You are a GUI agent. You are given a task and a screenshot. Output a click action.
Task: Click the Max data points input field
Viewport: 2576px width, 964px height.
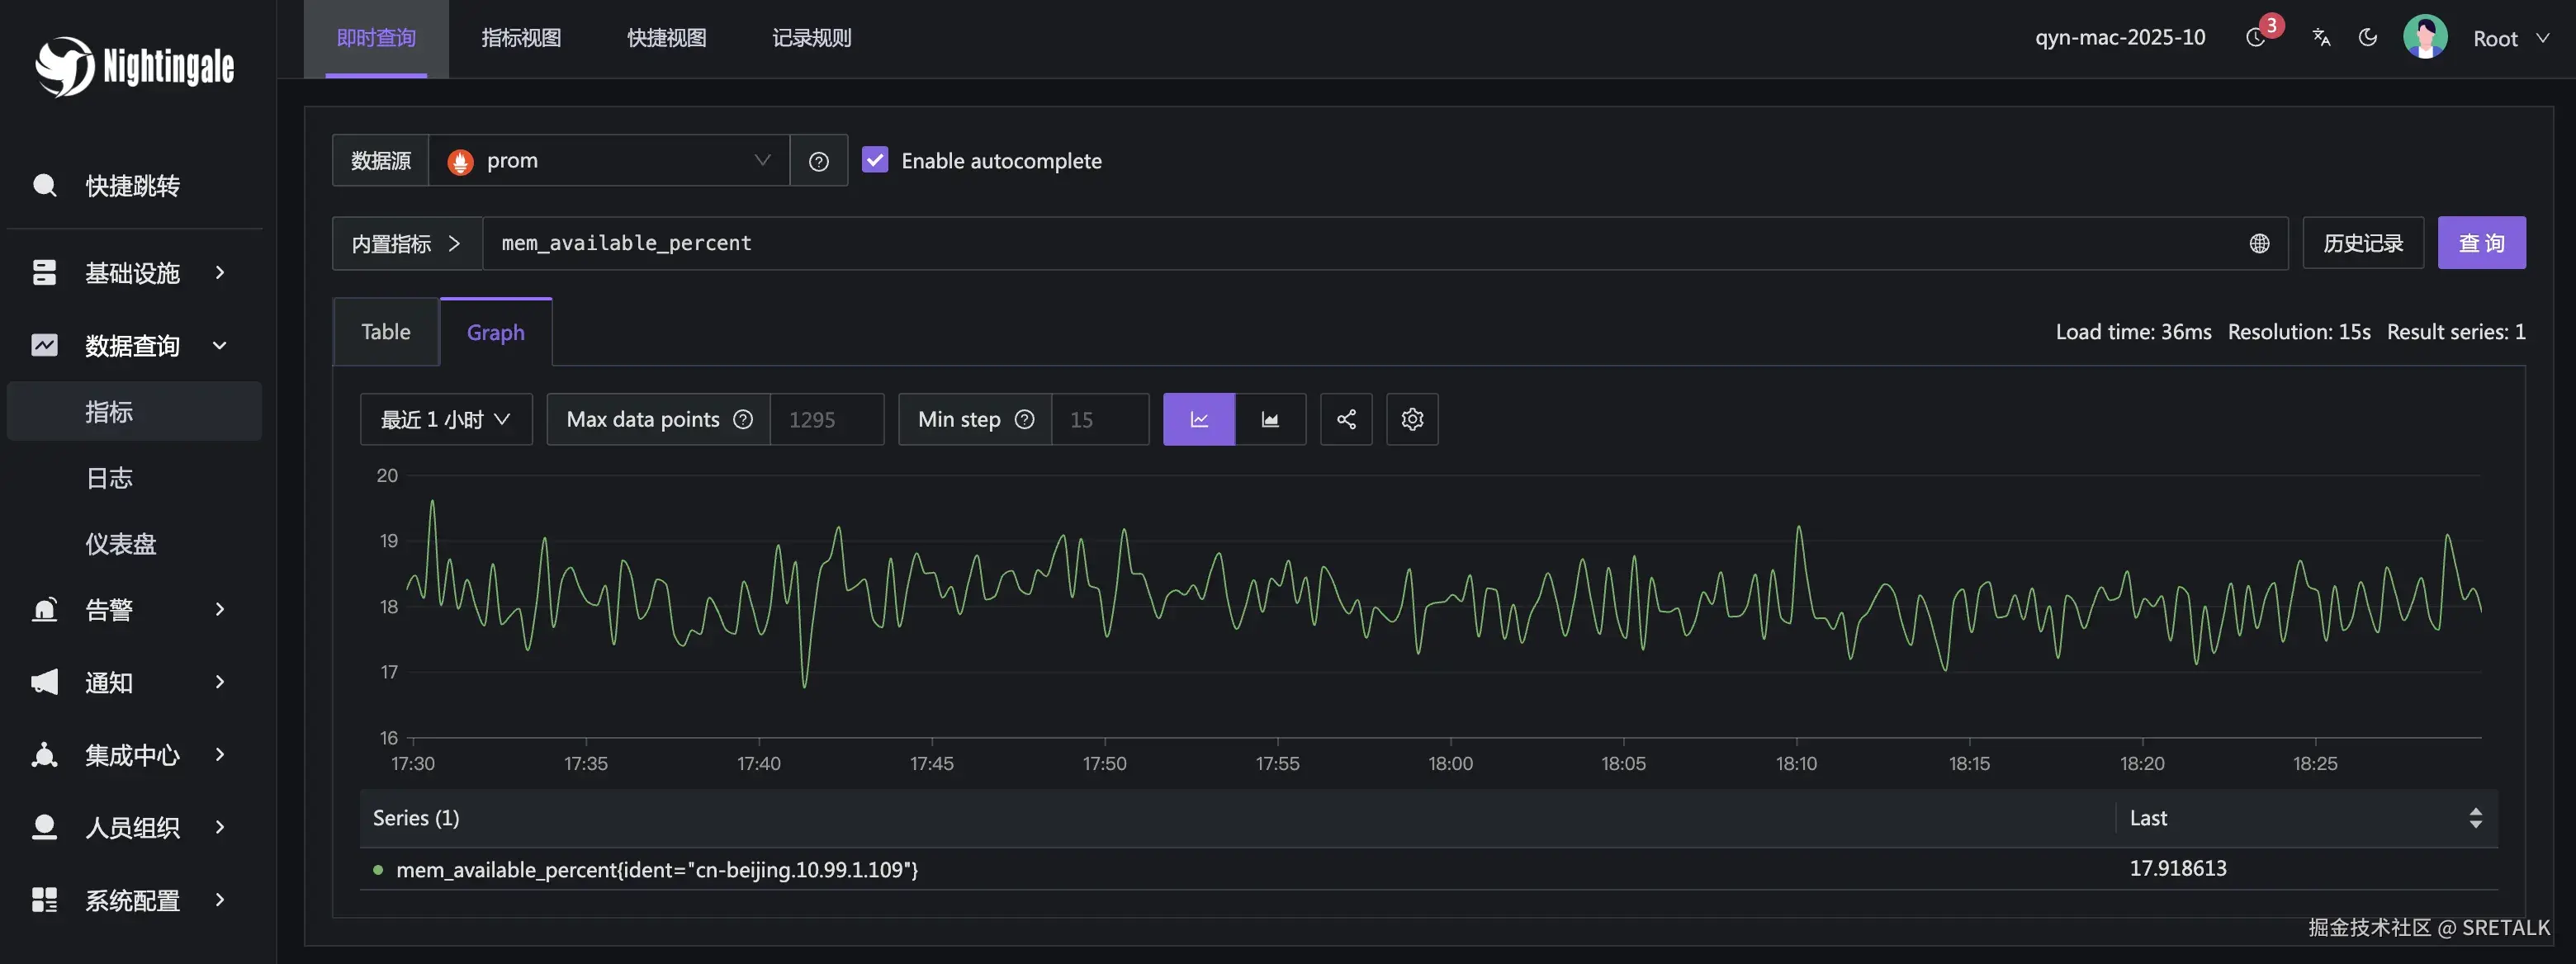pyautogui.click(x=826, y=419)
